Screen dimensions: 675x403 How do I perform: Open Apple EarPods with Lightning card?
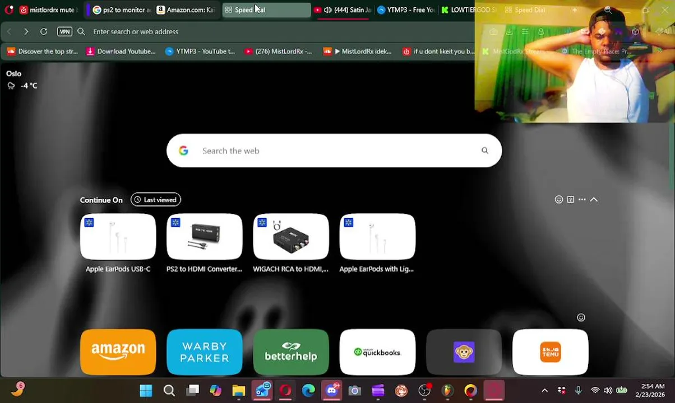pos(377,243)
